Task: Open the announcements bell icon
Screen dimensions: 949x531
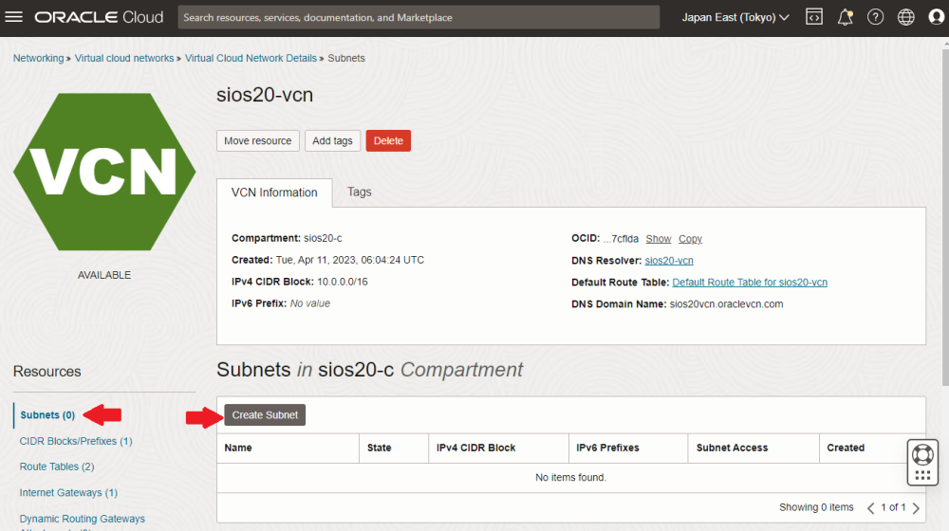Action: [x=845, y=17]
